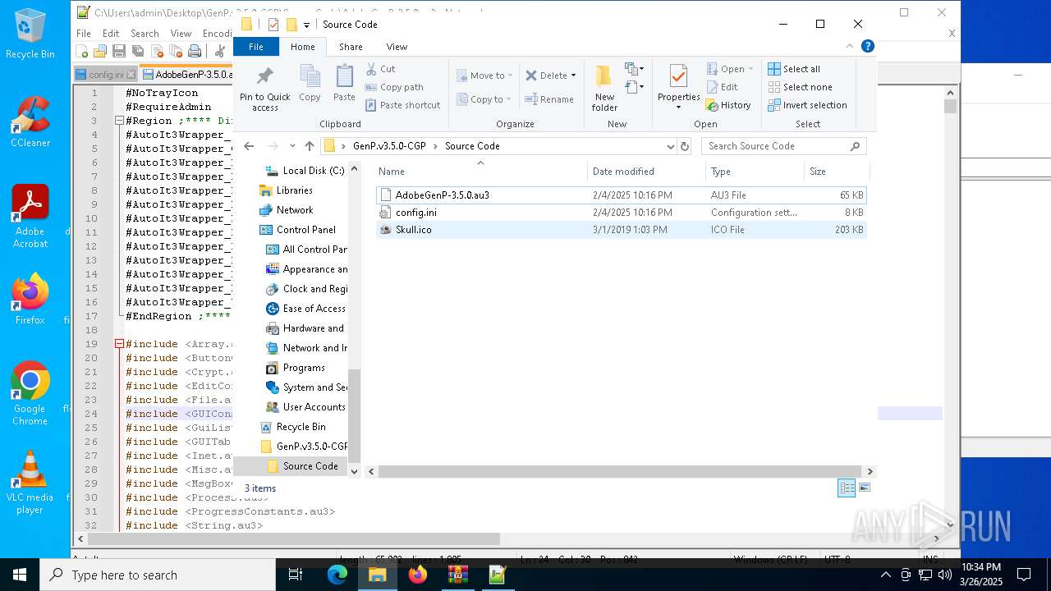Click Rename in the Organize group

[x=549, y=99]
